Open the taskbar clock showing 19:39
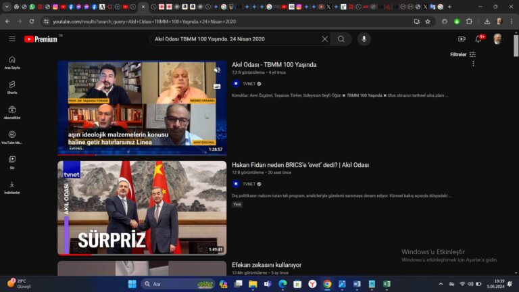Image resolution: width=519 pixels, height=292 pixels. coord(496,284)
